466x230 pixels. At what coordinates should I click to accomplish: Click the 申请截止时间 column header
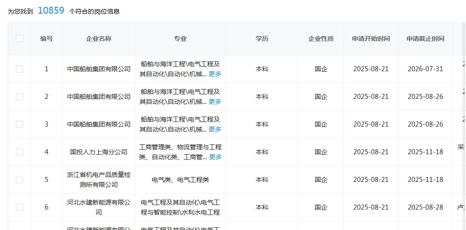click(x=425, y=39)
